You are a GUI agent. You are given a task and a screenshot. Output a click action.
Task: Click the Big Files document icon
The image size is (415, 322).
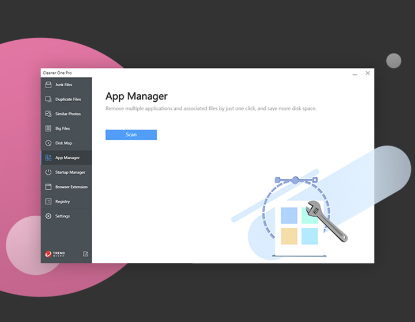[49, 128]
